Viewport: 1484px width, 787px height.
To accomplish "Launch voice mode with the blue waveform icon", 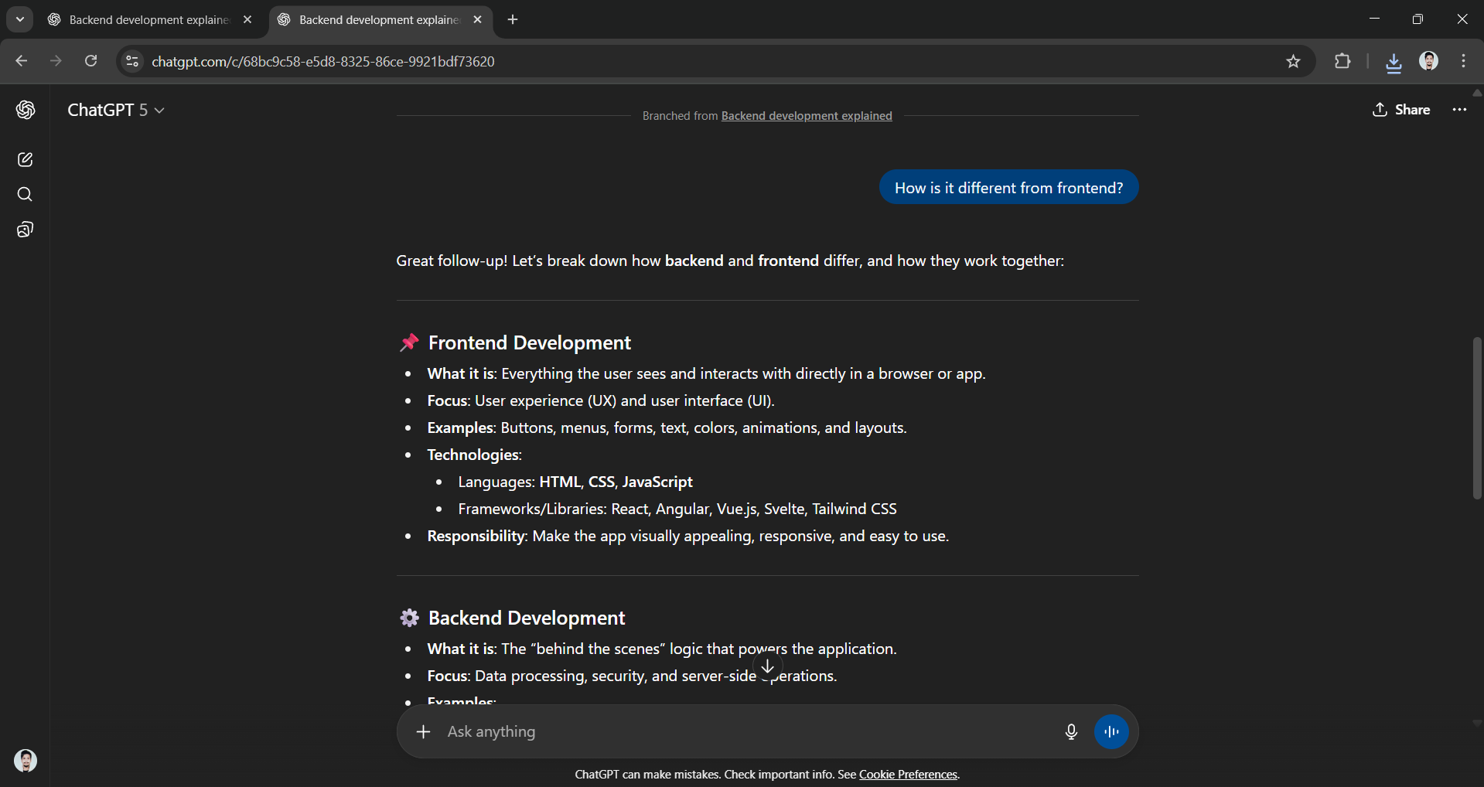I will click(1111, 731).
